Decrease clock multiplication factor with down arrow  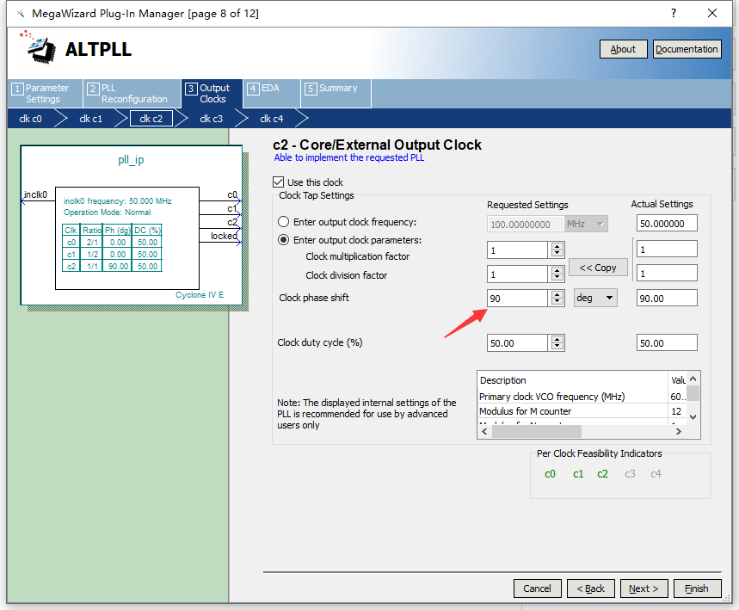[557, 254]
